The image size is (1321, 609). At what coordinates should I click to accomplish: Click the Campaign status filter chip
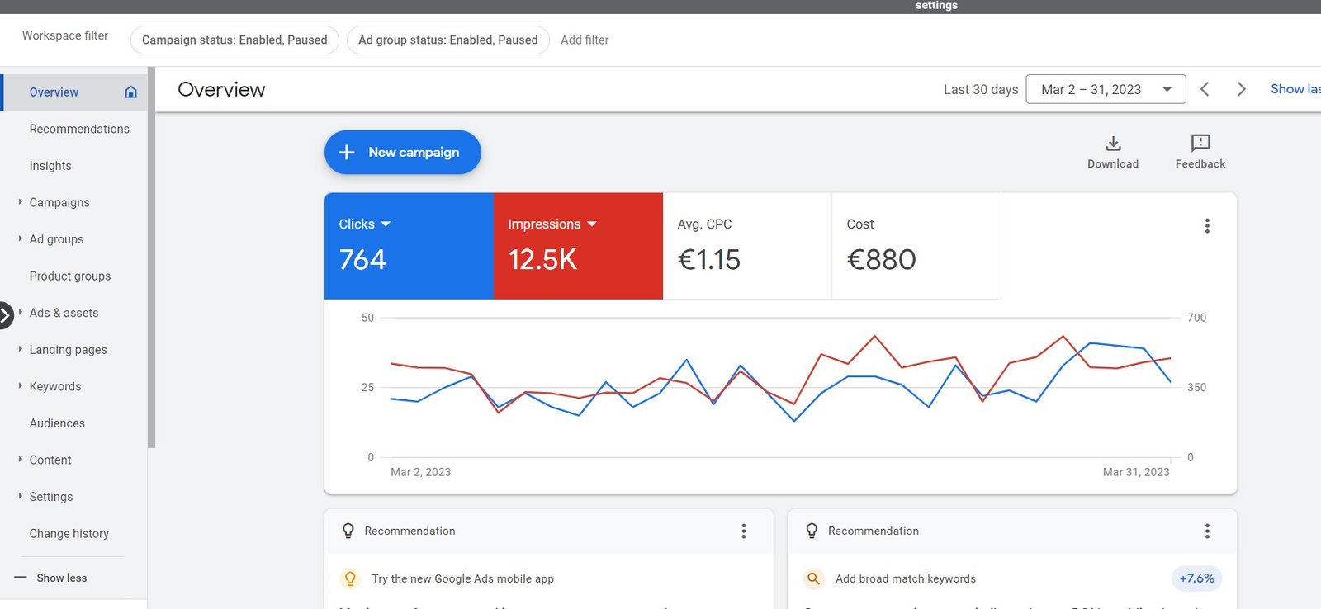tap(234, 40)
